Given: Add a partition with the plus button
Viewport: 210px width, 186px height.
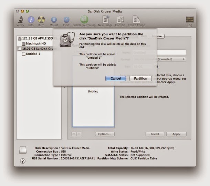Looking at the screenshot, I should [74, 134].
